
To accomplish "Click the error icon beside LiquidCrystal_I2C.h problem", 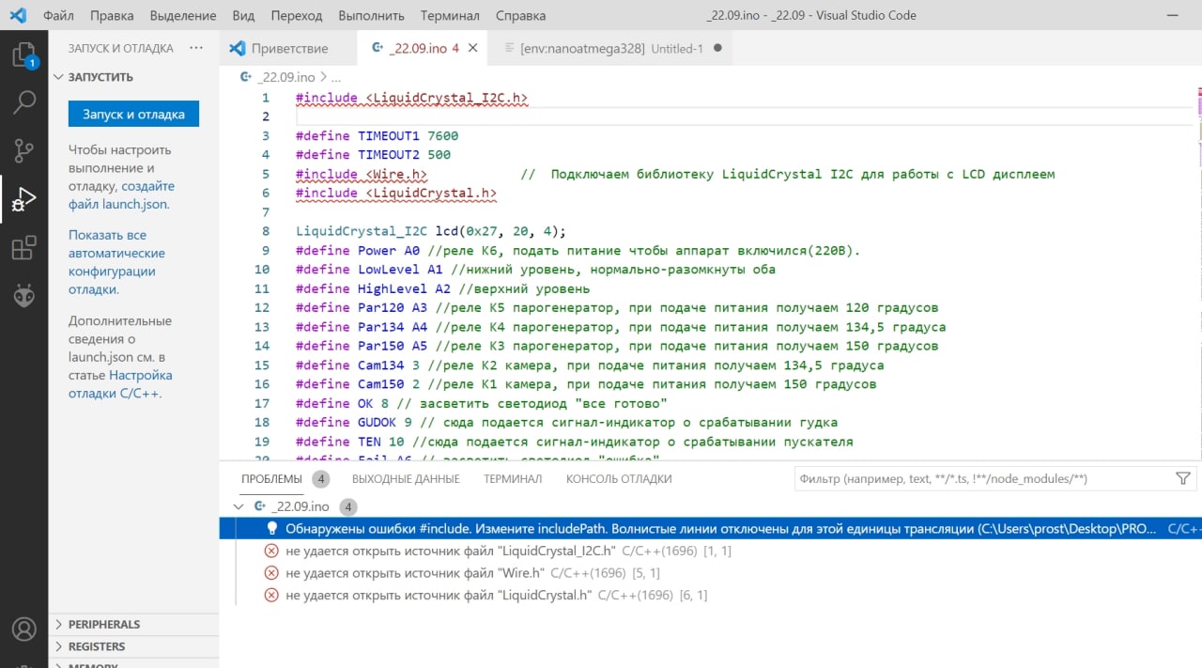I will point(271,551).
